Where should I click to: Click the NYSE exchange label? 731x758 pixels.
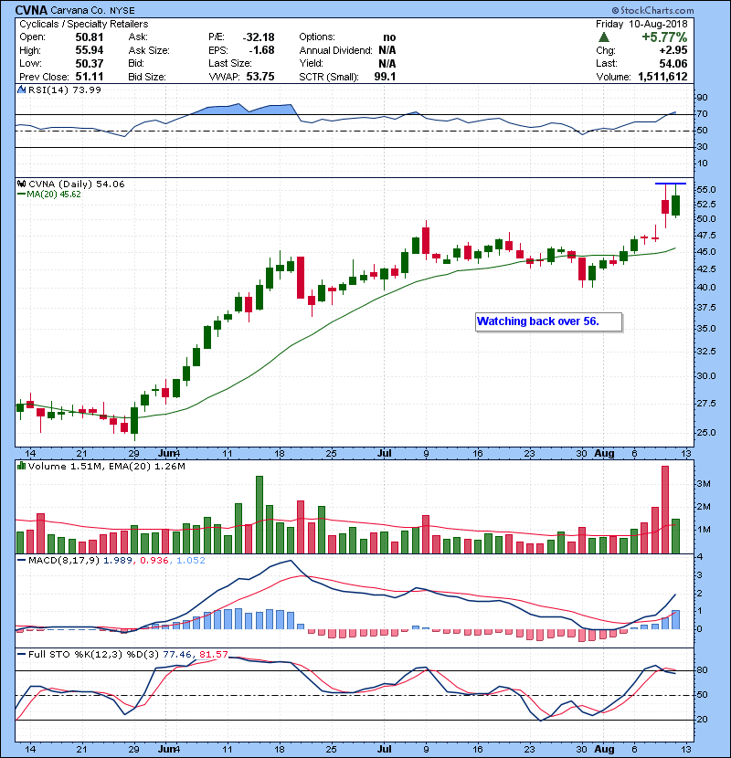tap(122, 11)
